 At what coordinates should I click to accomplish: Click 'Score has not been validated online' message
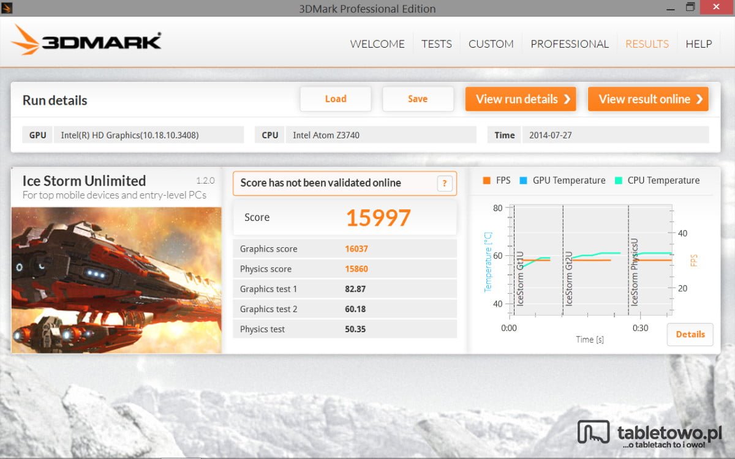click(320, 183)
